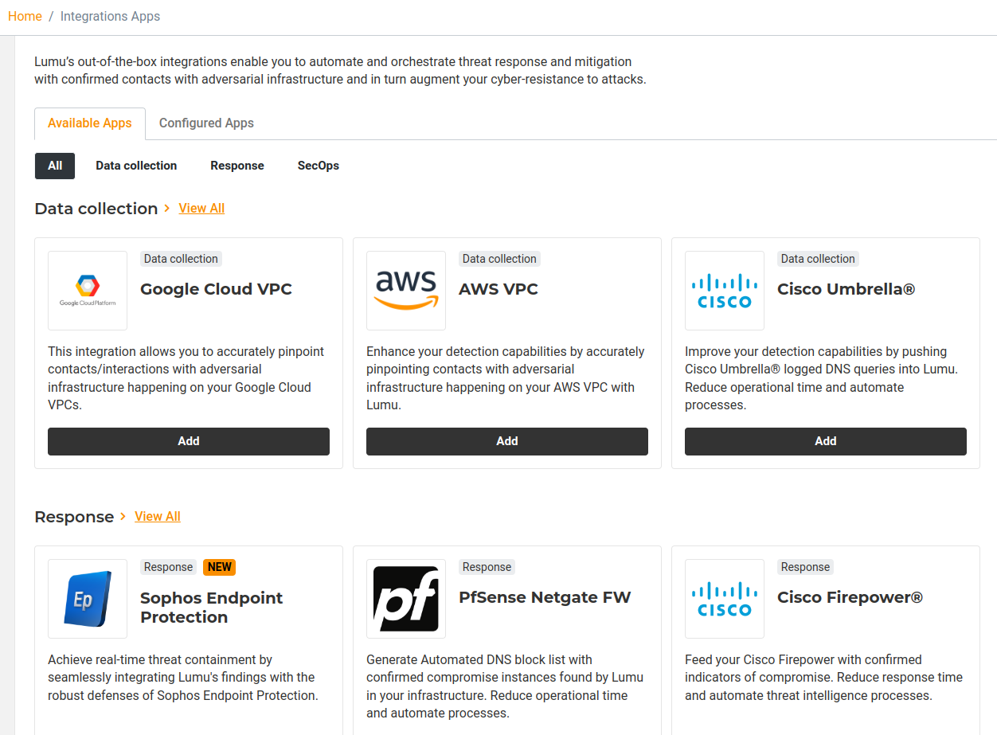View all Data collection apps
The image size is (997, 735).
[x=201, y=209]
